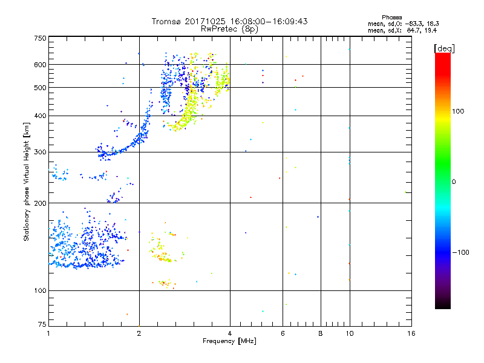
Task: Click the 'RwPretec (8p)' subtitle
Action: (x=229, y=29)
